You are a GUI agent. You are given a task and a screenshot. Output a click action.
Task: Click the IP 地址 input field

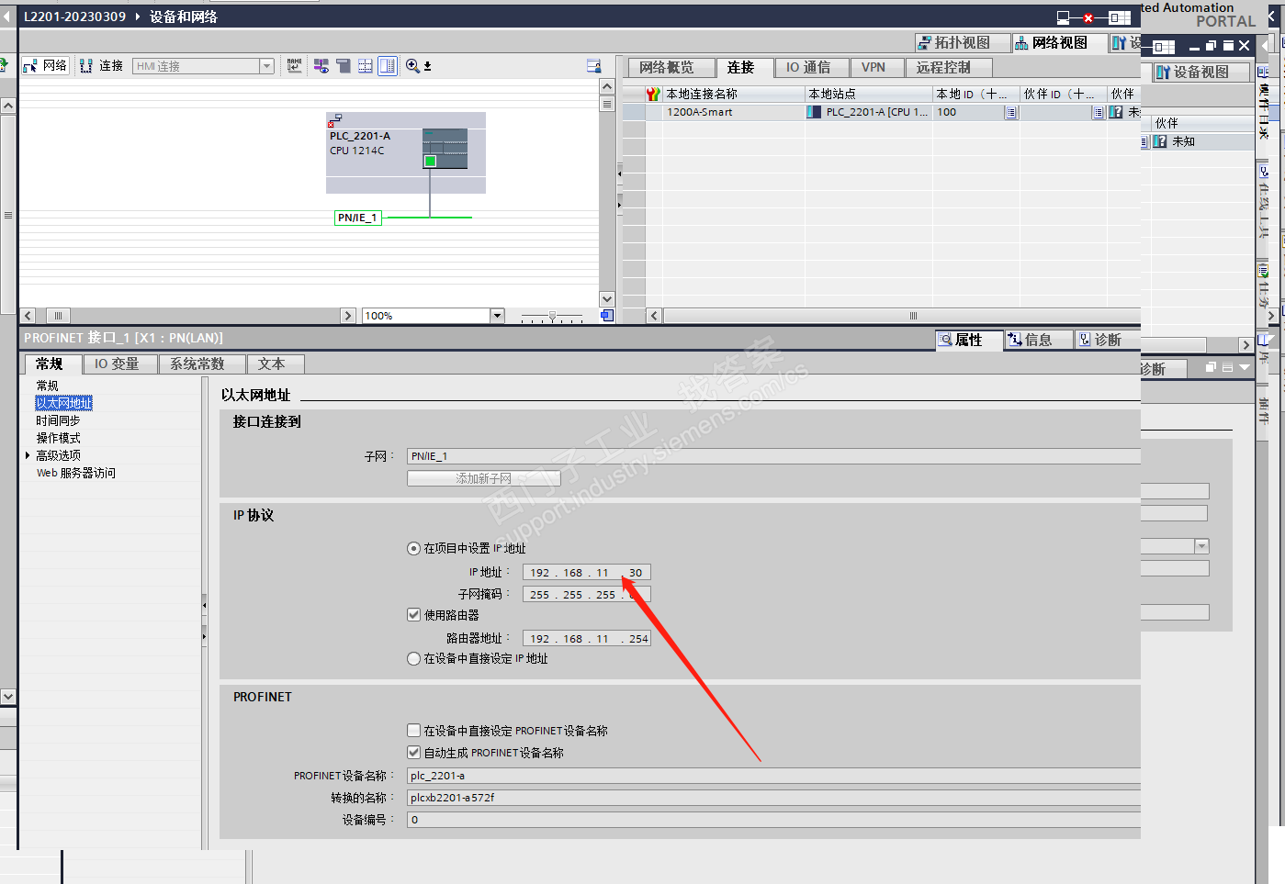587,573
